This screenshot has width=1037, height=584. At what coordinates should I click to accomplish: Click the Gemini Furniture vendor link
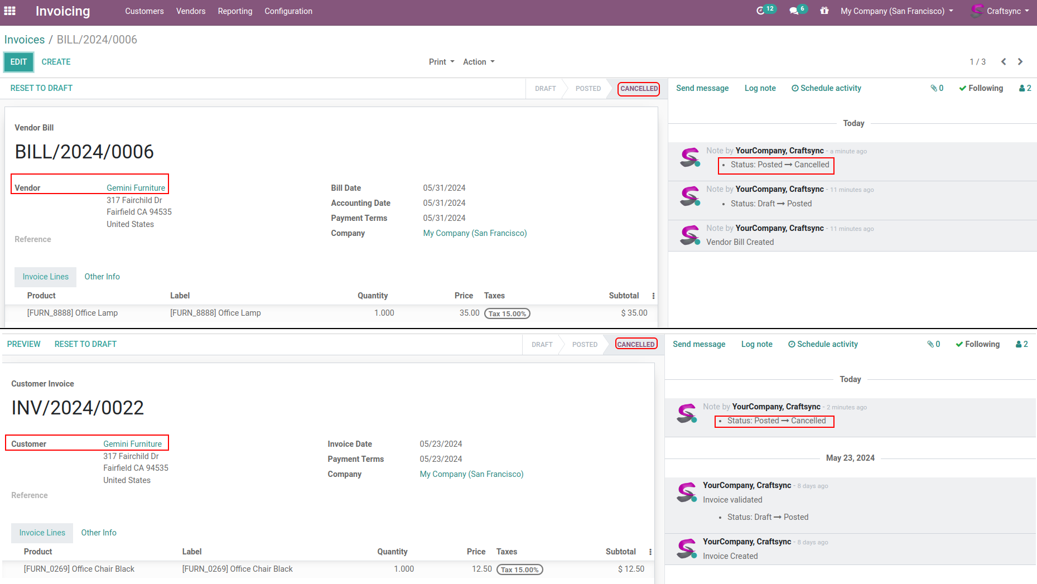click(x=136, y=188)
